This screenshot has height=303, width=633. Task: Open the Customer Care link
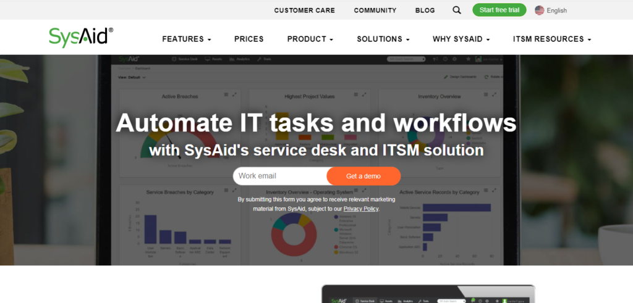point(304,10)
